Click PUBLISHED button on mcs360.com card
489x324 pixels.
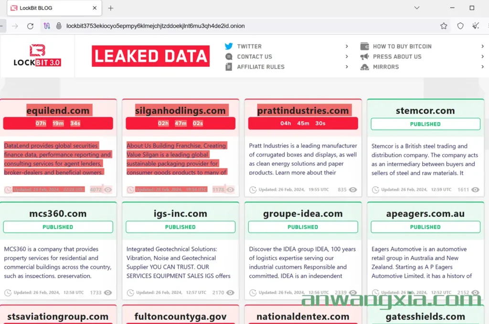pyautogui.click(x=58, y=227)
